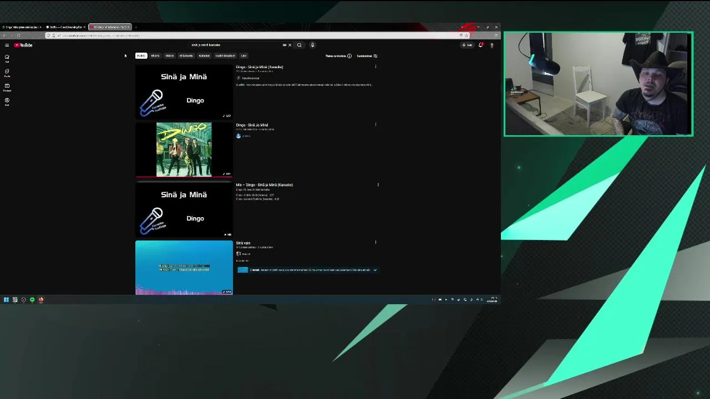
Task: Open the Dingo band photo thumbnail
Action: pos(184,150)
